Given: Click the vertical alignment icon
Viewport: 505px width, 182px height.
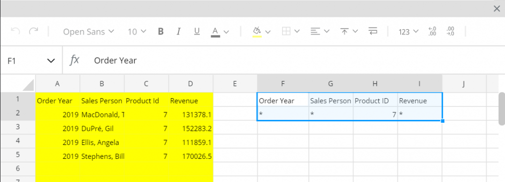Looking at the screenshot, I should [345, 31].
